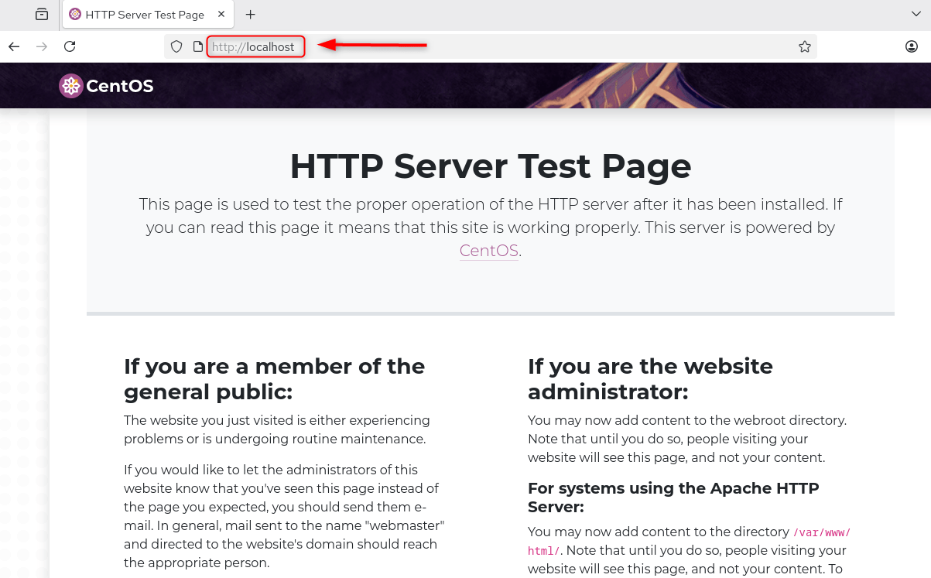This screenshot has width=931, height=578.
Task: Reload the page with the refresh icon
Action: pyautogui.click(x=70, y=46)
